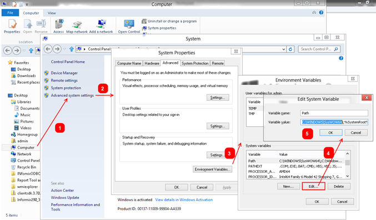This screenshot has width=376, height=220.
Task: Open the File ribbon tab
Action: pyautogui.click(x=10, y=13)
